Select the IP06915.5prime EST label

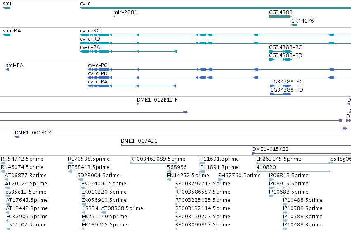(x=289, y=184)
